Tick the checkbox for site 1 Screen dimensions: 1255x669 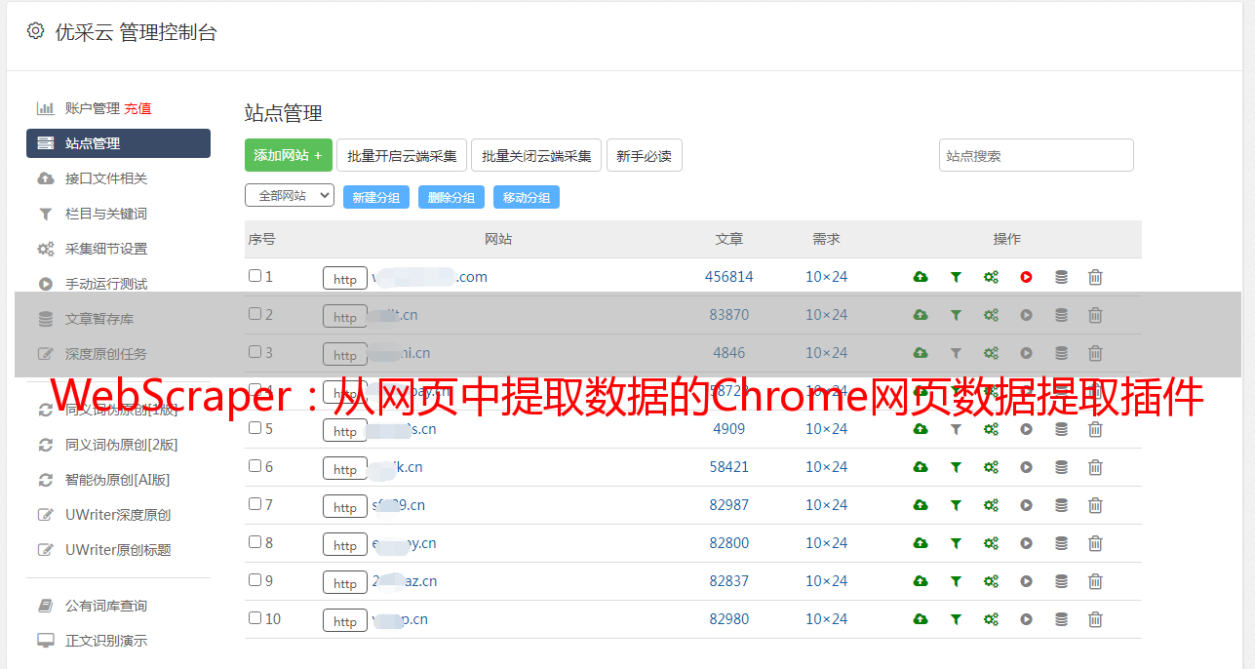click(x=255, y=276)
